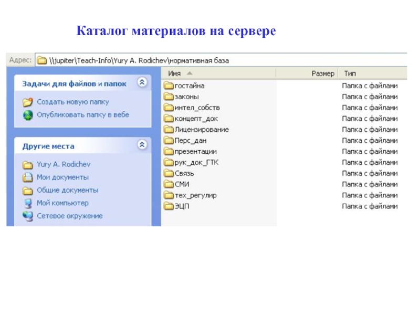
Task: Collapse the Задачи для файлов и папок panel
Action: 141,82
